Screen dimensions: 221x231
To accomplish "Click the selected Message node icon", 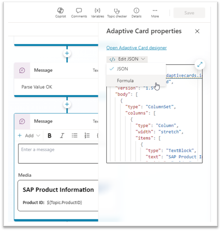I will pos(22,122).
